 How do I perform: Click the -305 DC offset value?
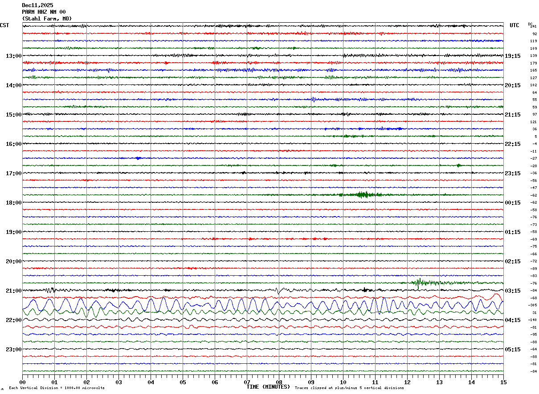tap(532, 306)
